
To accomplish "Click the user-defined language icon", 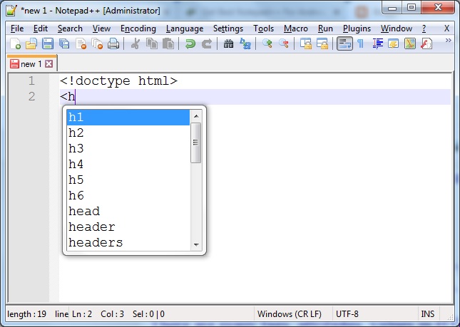I will click(394, 43).
